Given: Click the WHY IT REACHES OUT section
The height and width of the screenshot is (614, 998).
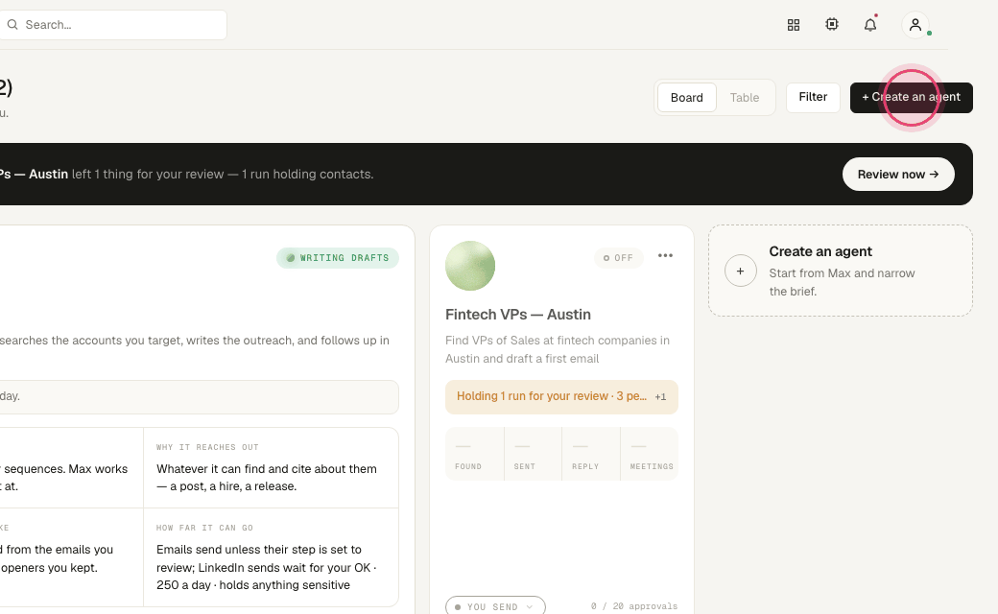Looking at the screenshot, I should click(x=272, y=467).
